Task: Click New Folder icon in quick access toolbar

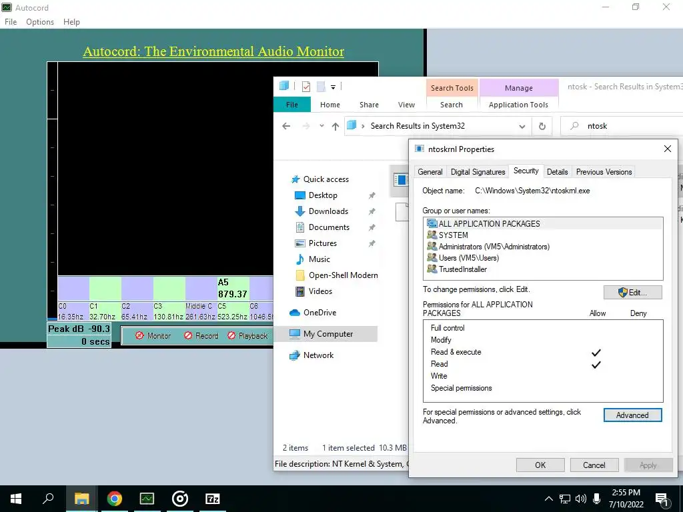Action: [x=321, y=87]
